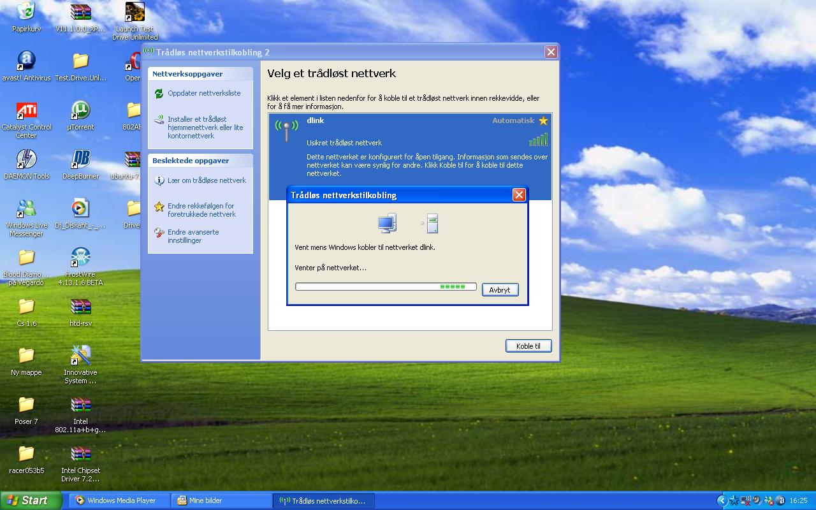Select the Test.Drive.Unl... folder
Image resolution: width=816 pixels, height=510 pixels.
pos(80,66)
